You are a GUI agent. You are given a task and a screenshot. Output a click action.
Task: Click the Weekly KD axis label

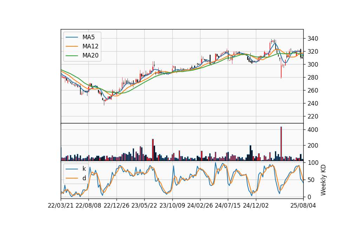click(x=323, y=180)
